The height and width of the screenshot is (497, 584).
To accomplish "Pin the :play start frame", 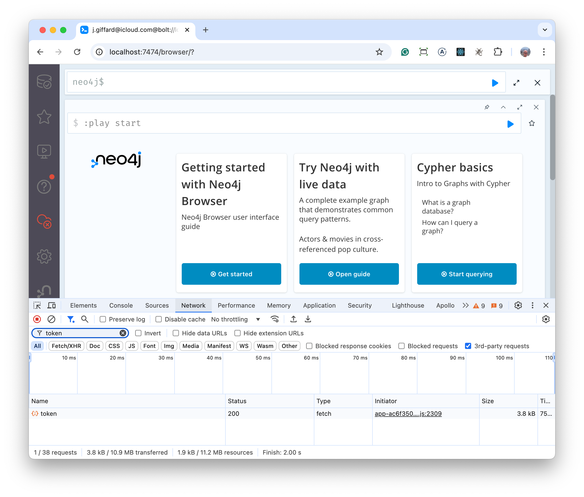I will (487, 107).
